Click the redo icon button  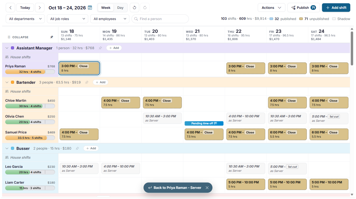click(x=145, y=8)
